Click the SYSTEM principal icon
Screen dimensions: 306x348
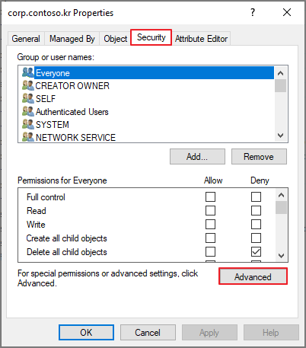[x=28, y=124]
